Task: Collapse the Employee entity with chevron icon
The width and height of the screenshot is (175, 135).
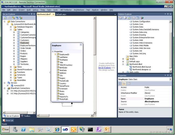Action: (81, 45)
